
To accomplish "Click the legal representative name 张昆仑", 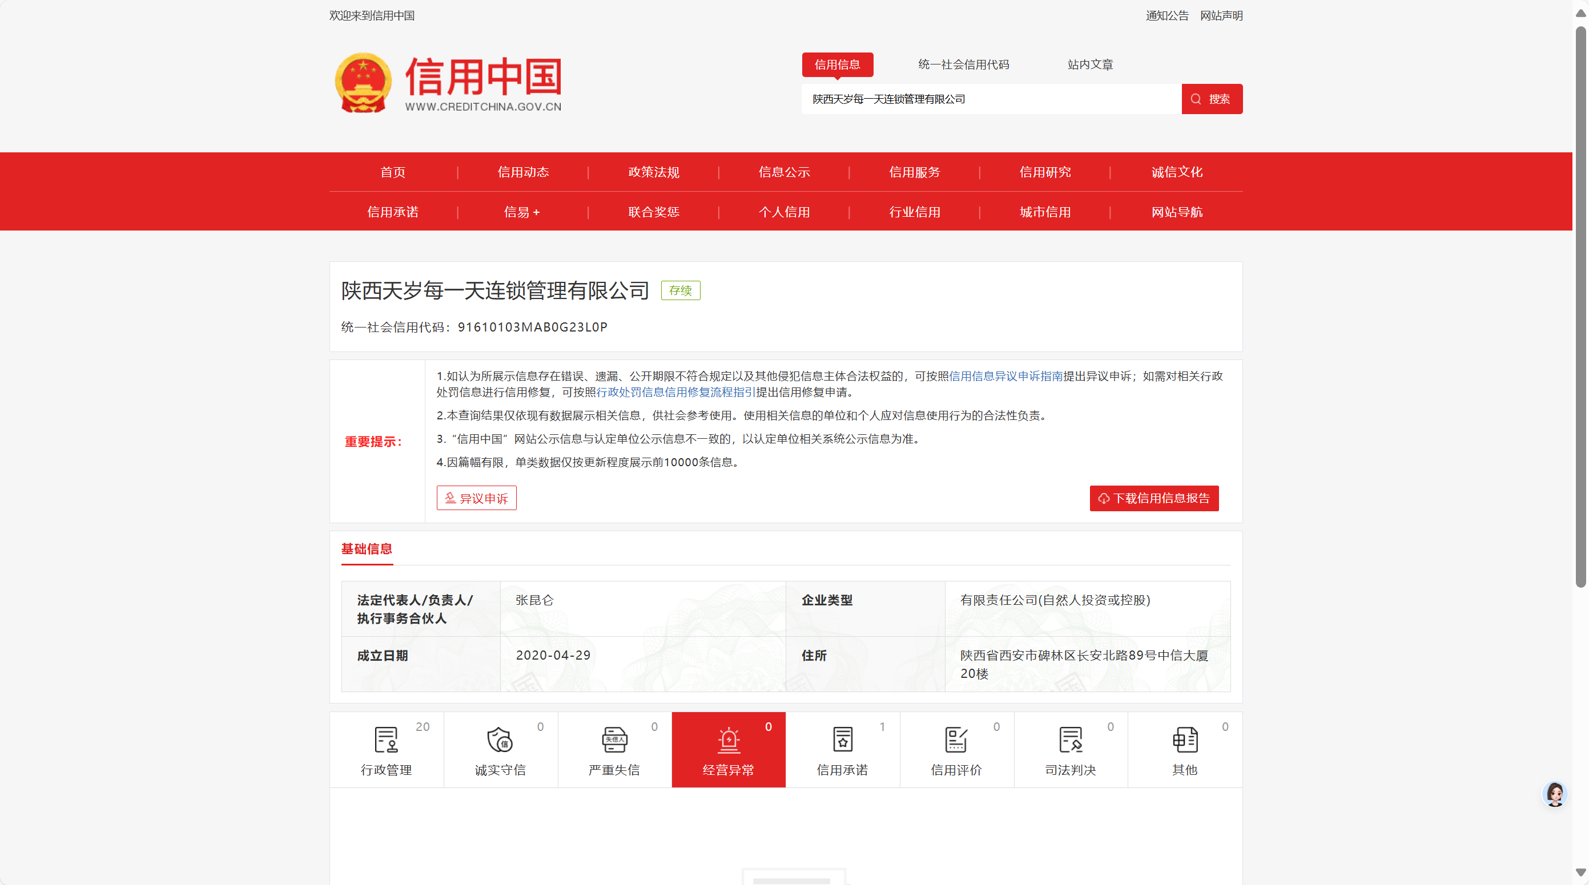I will point(534,600).
